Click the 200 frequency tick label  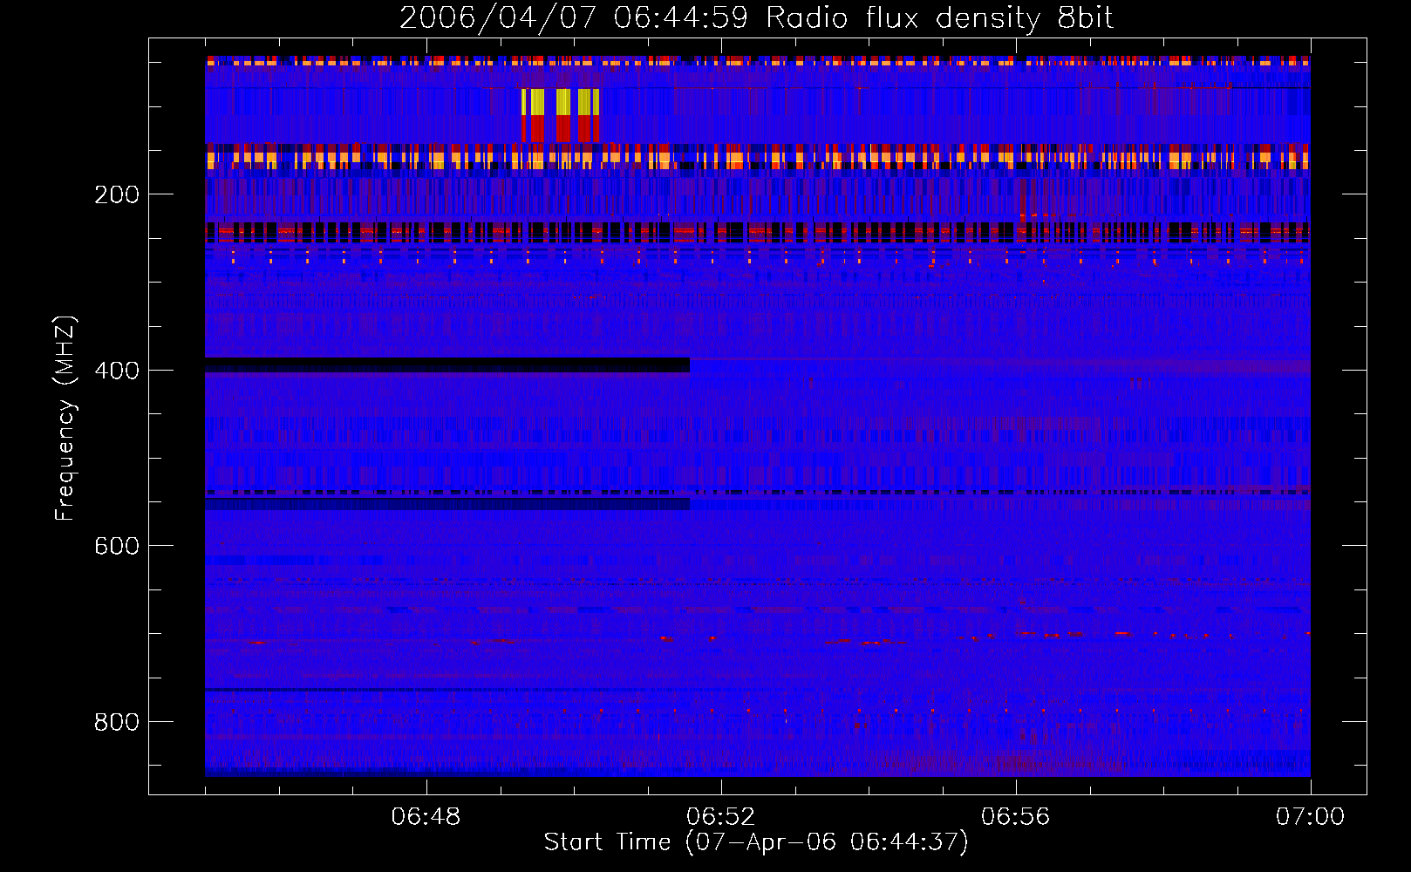117,194
